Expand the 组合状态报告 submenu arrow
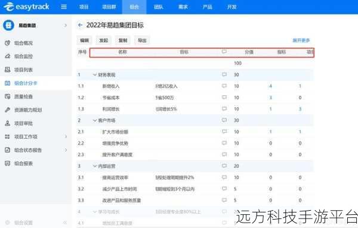 66,150
